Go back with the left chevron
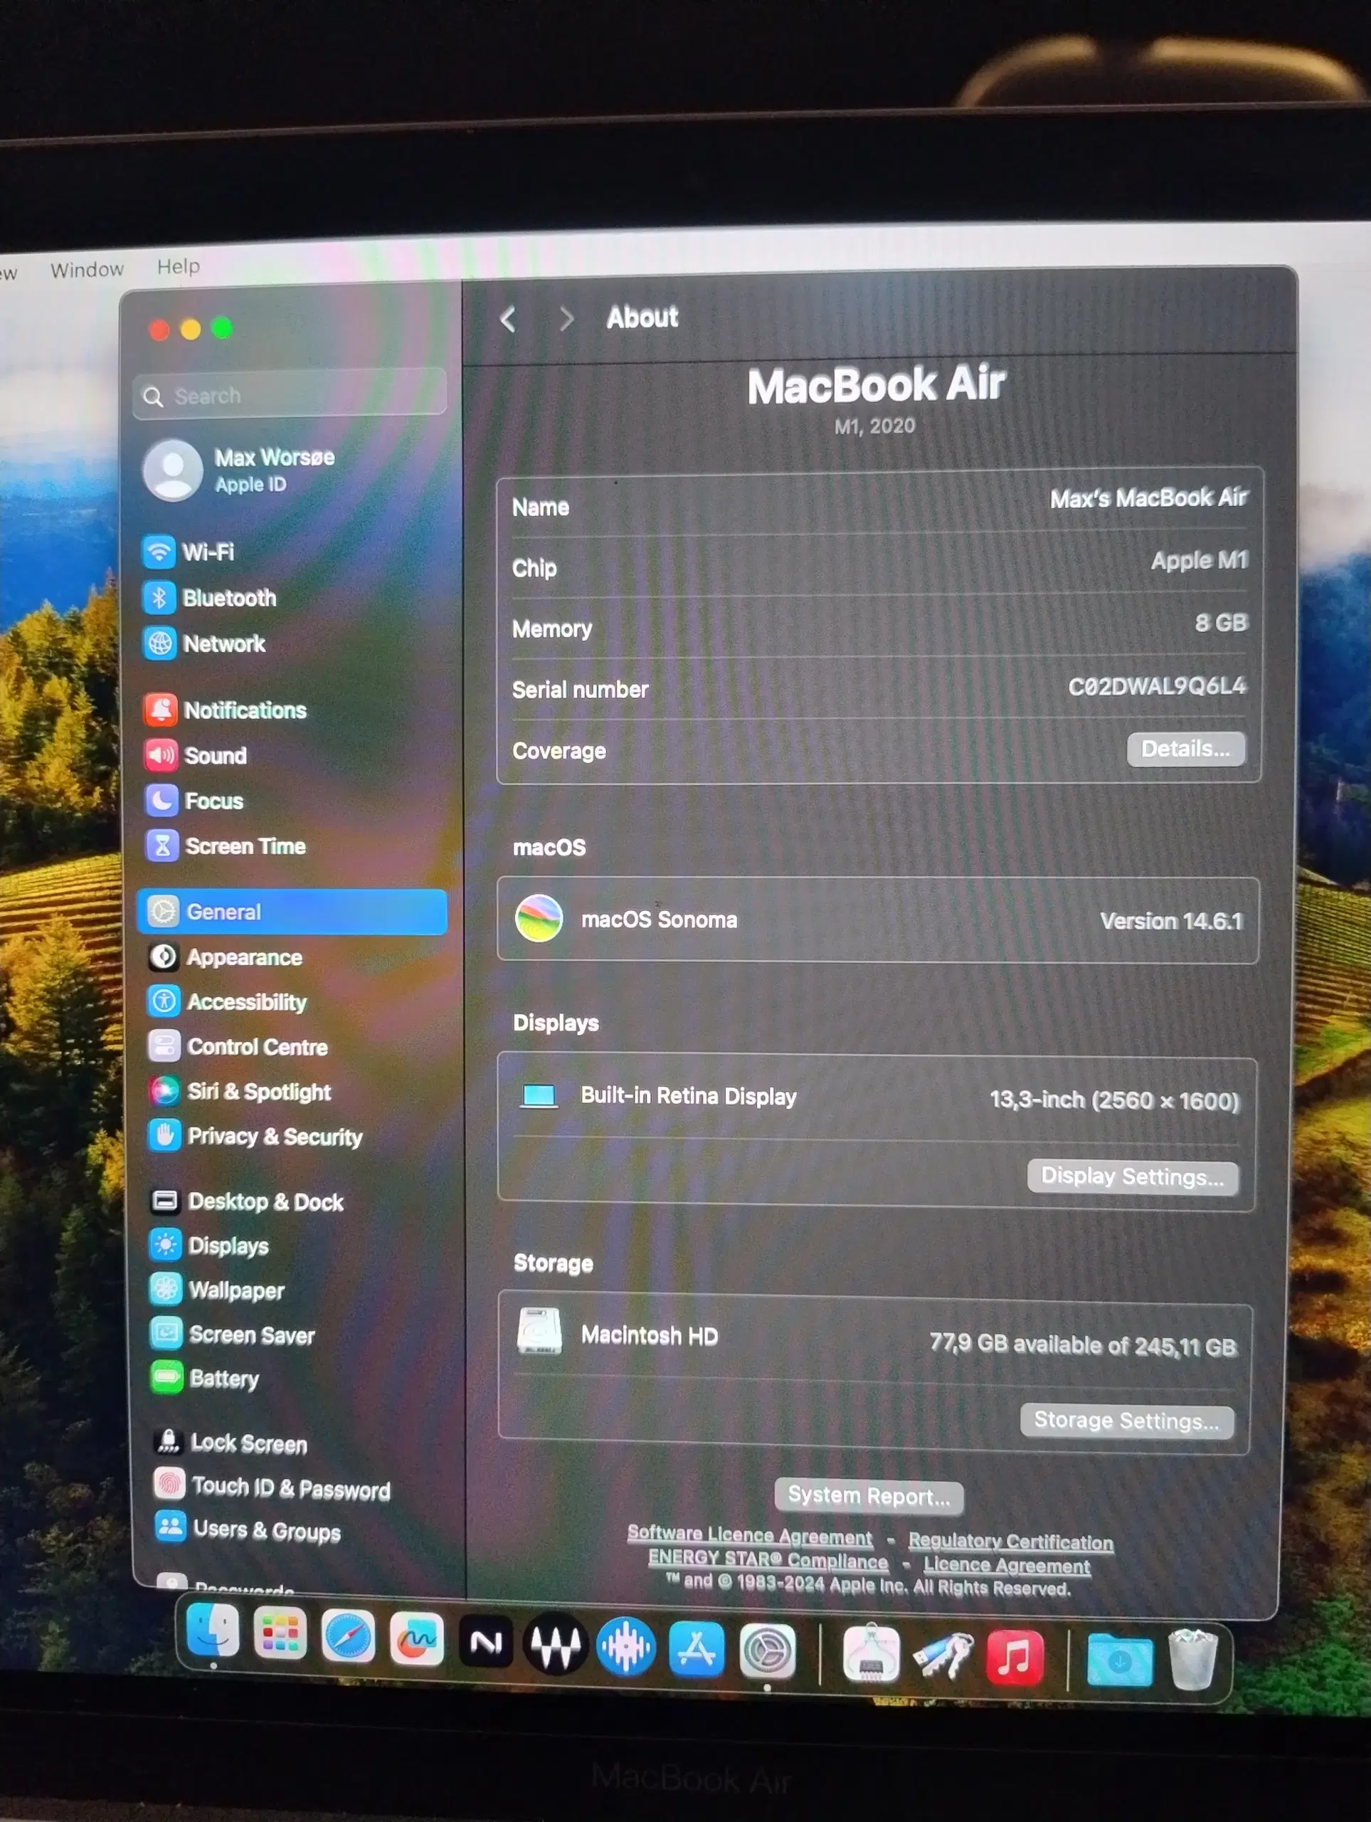Screen dimensions: 1371x1822 point(508,320)
